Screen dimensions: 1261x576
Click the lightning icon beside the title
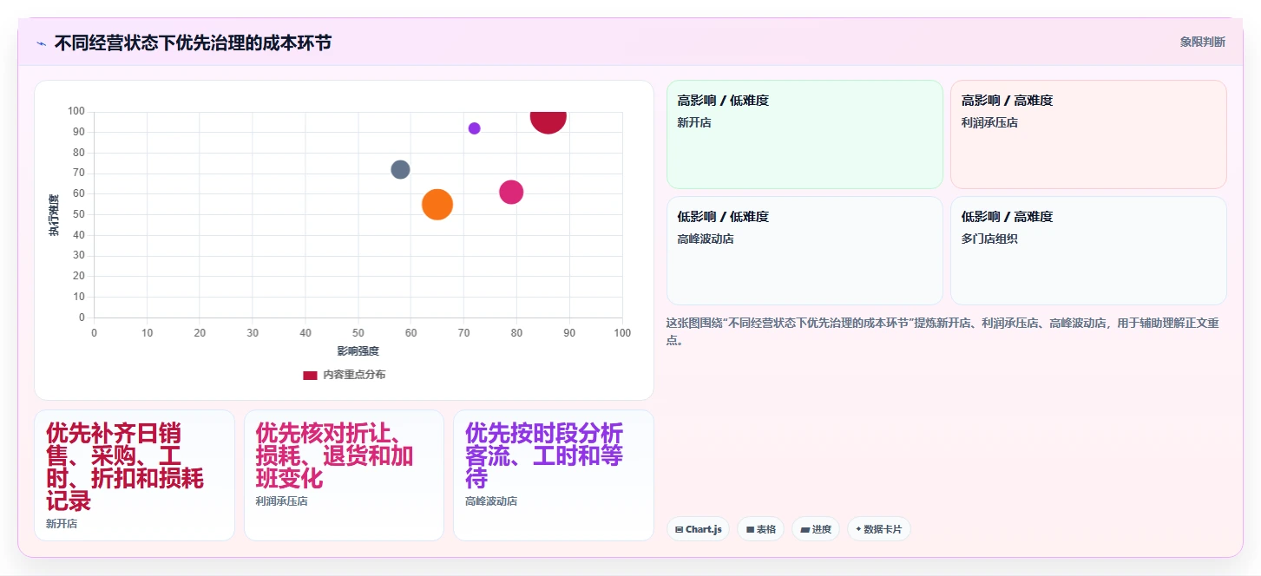(41, 43)
